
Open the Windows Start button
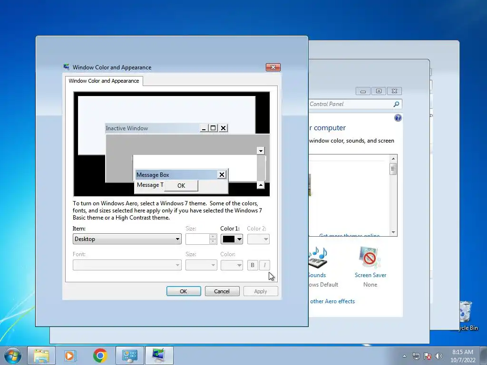point(13,355)
